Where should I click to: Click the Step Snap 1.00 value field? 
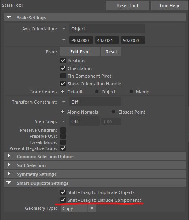[111, 121]
